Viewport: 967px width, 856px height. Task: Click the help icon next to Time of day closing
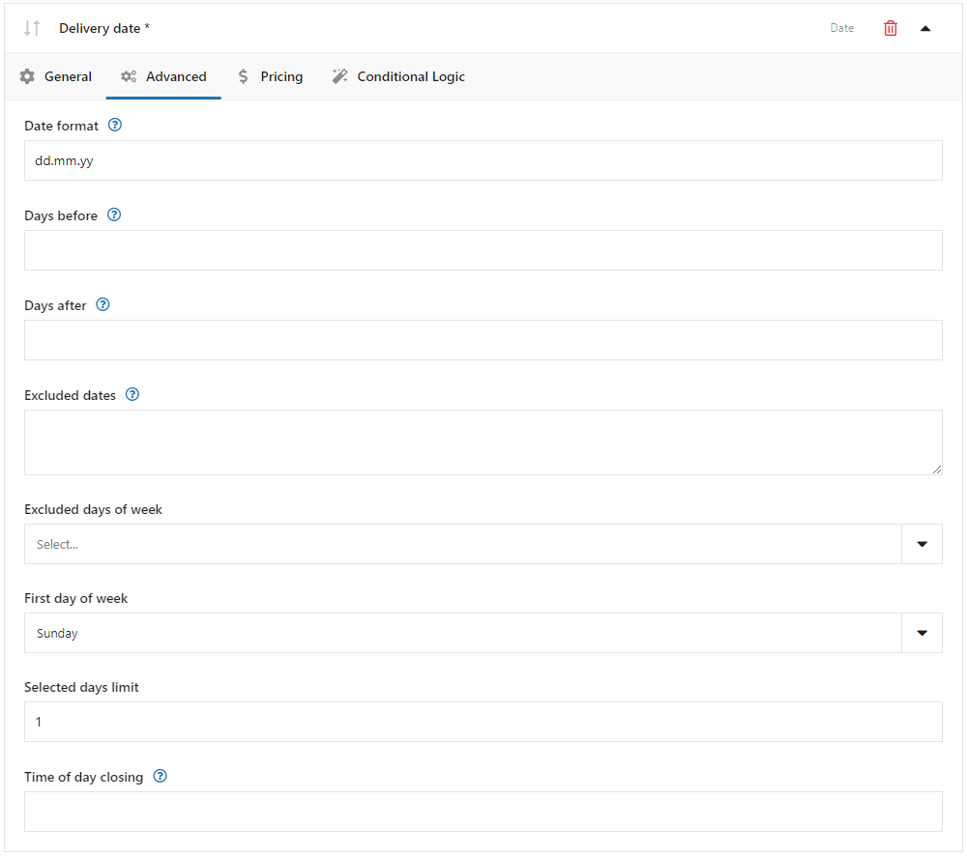(x=160, y=776)
